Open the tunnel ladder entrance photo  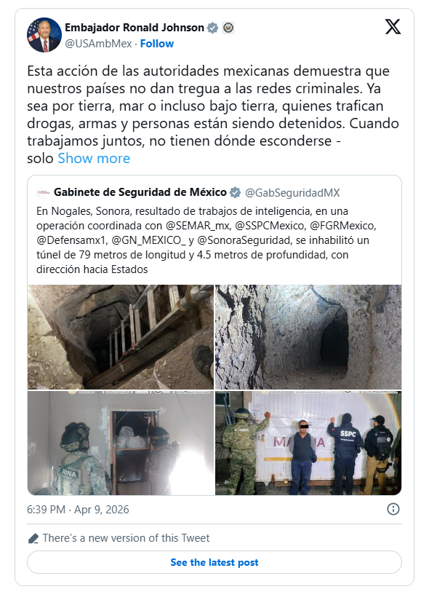point(120,336)
